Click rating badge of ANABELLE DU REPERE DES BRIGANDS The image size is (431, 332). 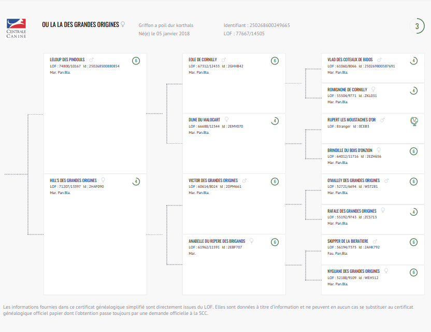click(275, 242)
